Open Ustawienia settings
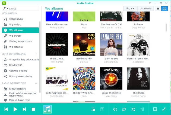The height and width of the screenshot is (115, 171). point(145,8)
